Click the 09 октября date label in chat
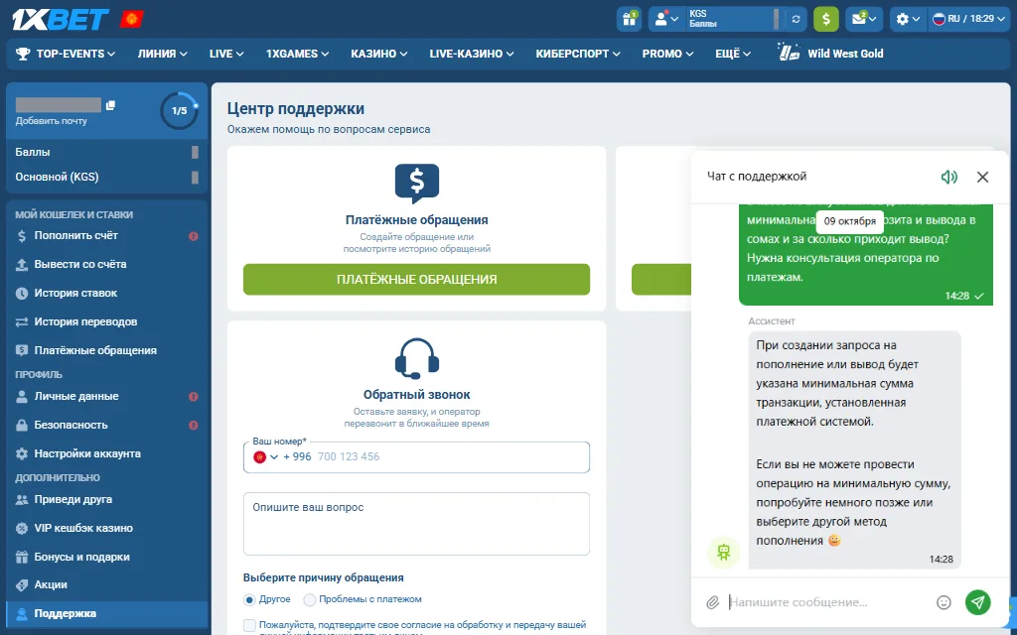This screenshot has width=1017, height=635. (850, 221)
